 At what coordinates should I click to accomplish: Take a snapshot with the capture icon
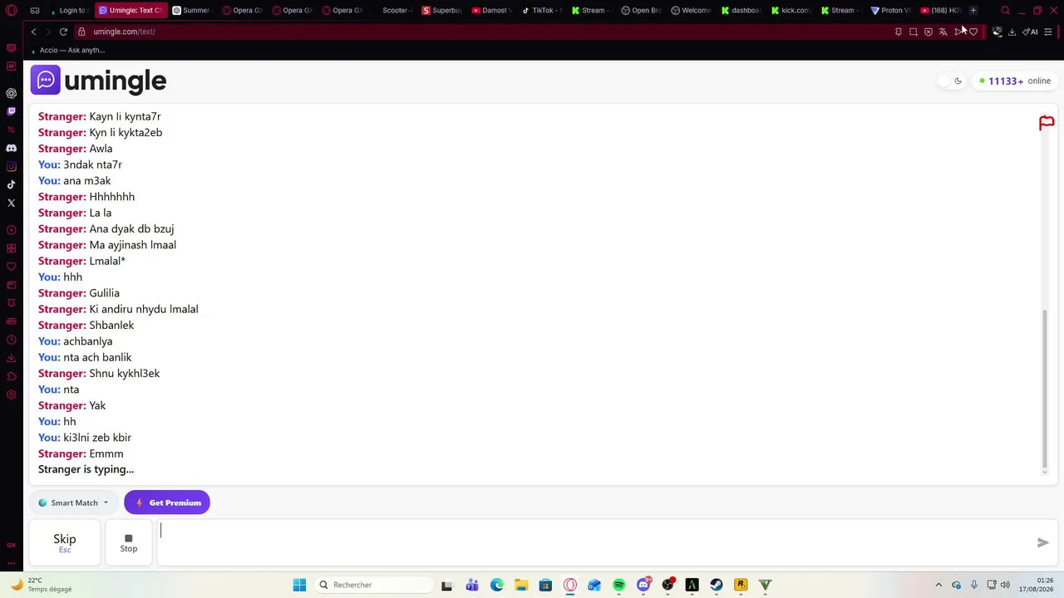(x=914, y=32)
